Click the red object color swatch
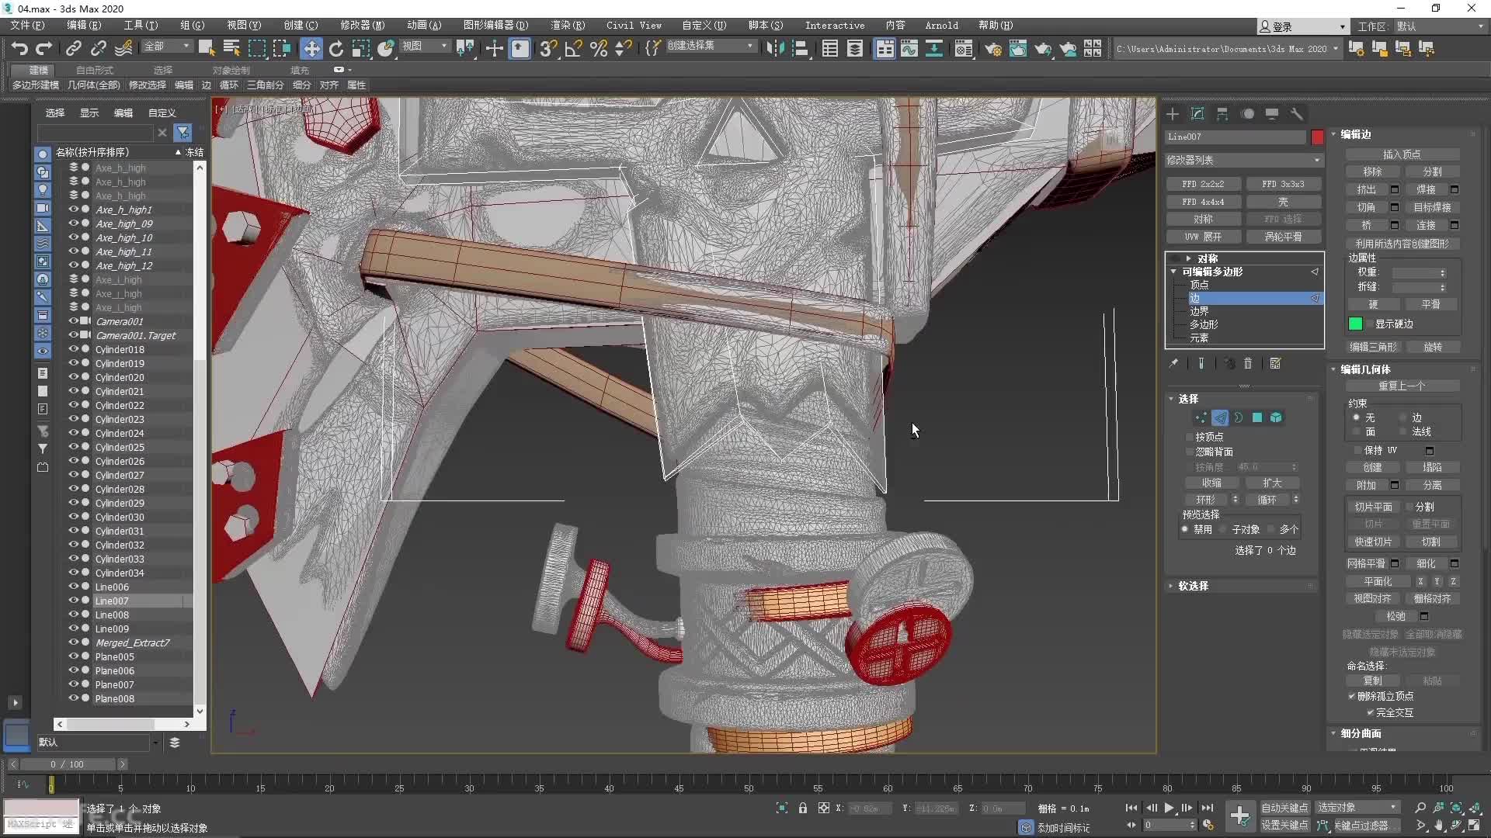The height and width of the screenshot is (838, 1491). tap(1317, 137)
